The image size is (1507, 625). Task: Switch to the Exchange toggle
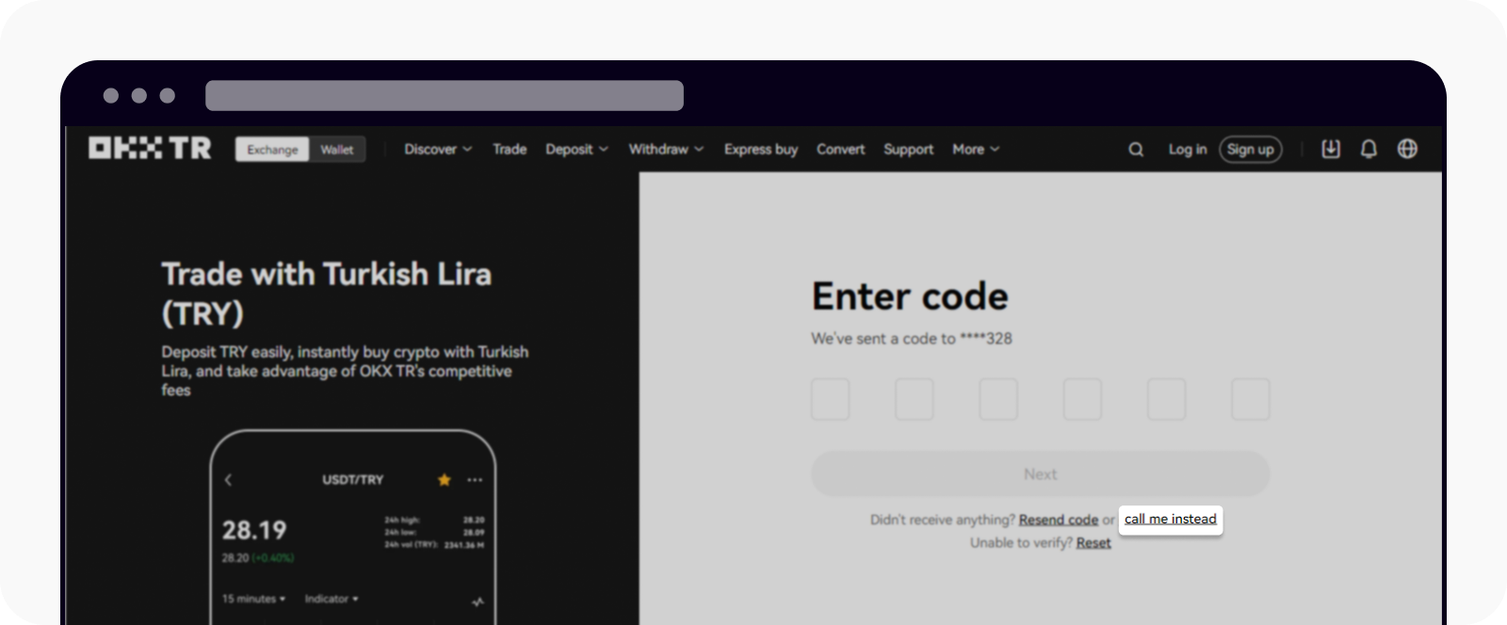coord(272,150)
